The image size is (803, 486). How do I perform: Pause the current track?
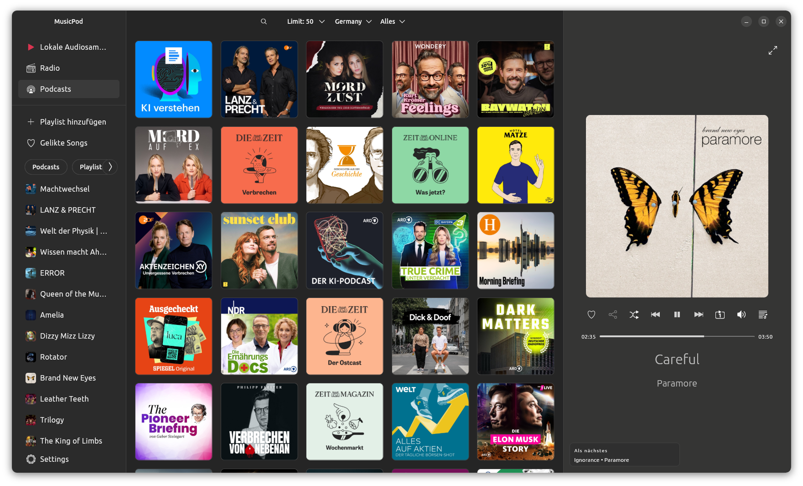677,314
